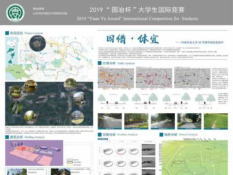Click the main calligraphy title "因借·体宜"
233x175 pixels.
[x=133, y=39]
